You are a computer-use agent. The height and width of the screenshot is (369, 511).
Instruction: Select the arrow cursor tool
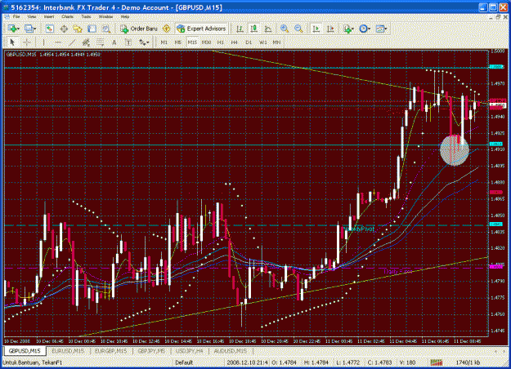click(12, 42)
